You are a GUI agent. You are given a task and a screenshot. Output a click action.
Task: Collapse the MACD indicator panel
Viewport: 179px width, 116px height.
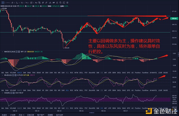(2, 52)
